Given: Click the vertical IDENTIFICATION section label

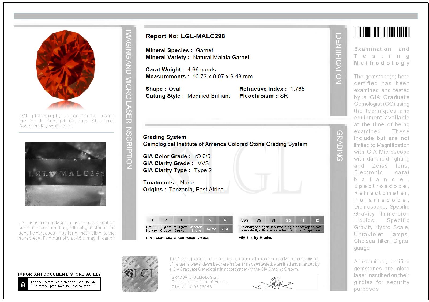Looking at the screenshot, I should coord(338,58).
